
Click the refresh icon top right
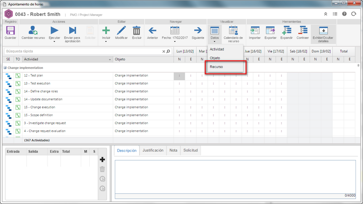point(354,14)
